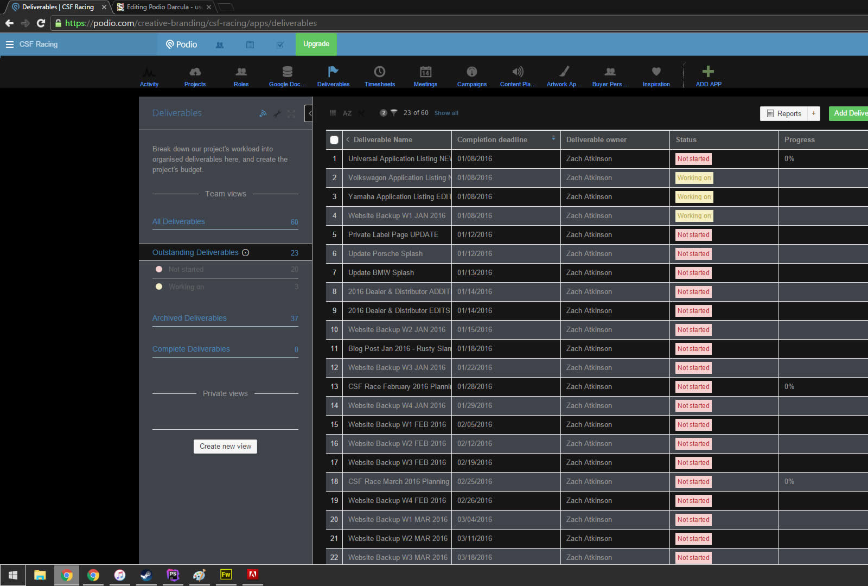Open the wrench settings icon for Deliverables
This screenshot has width=868, height=586.
pyautogui.click(x=277, y=113)
